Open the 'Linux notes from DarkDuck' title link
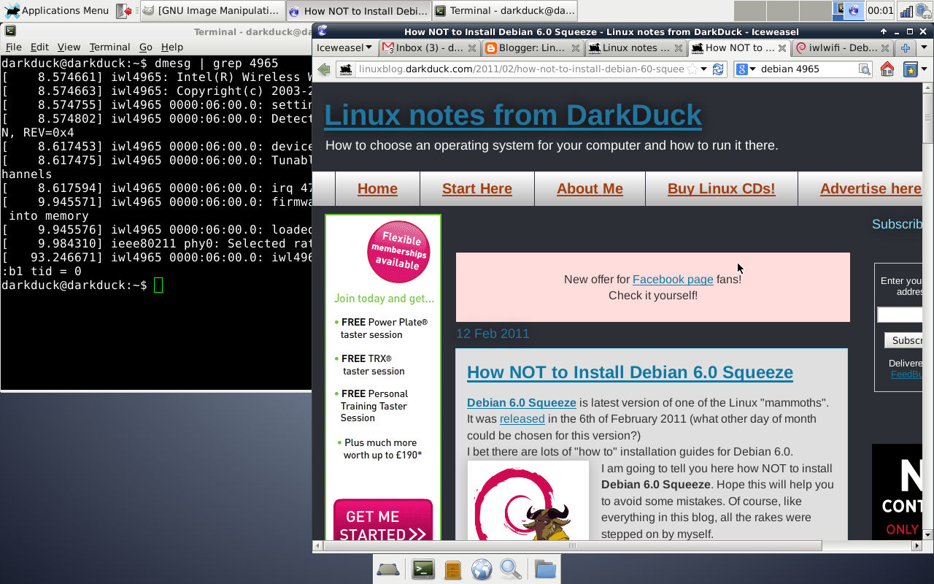The width and height of the screenshot is (934, 584). coord(513,115)
